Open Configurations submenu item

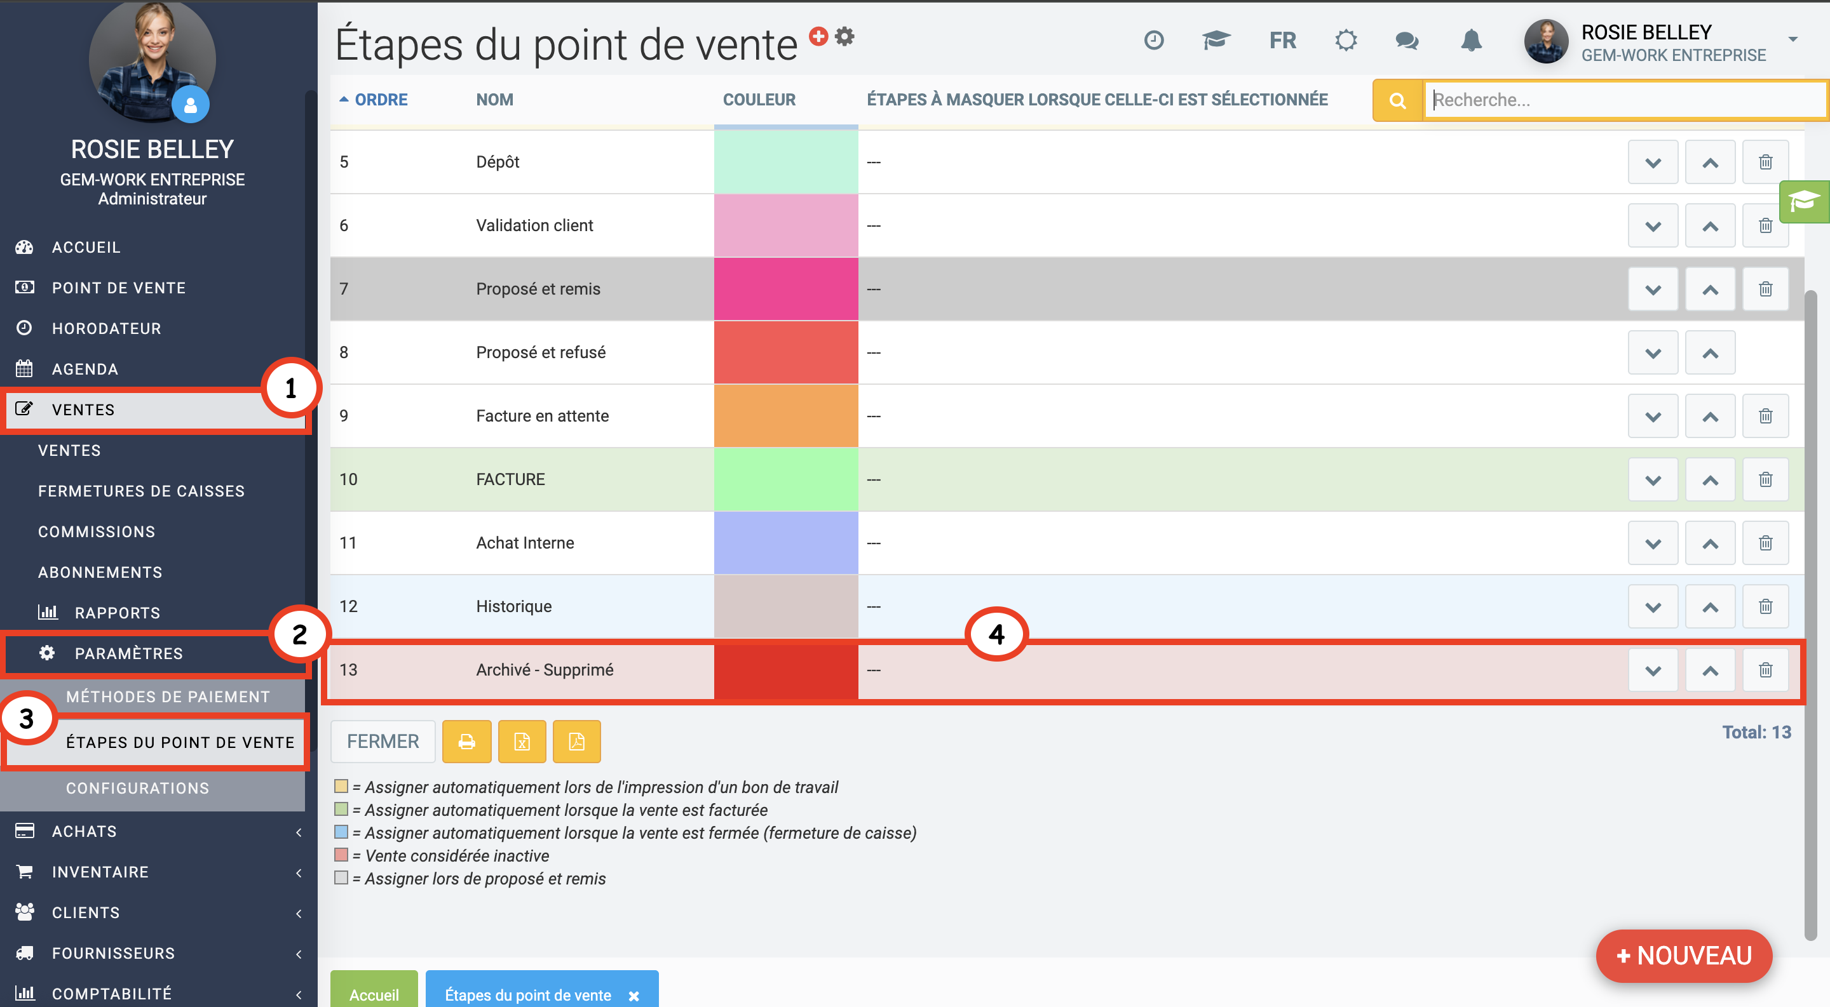(137, 788)
